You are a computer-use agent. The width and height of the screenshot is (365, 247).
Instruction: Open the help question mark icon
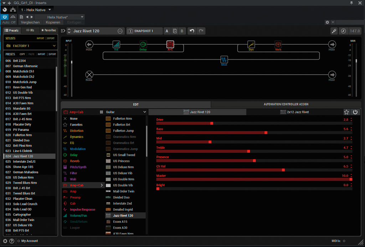(x=12, y=241)
